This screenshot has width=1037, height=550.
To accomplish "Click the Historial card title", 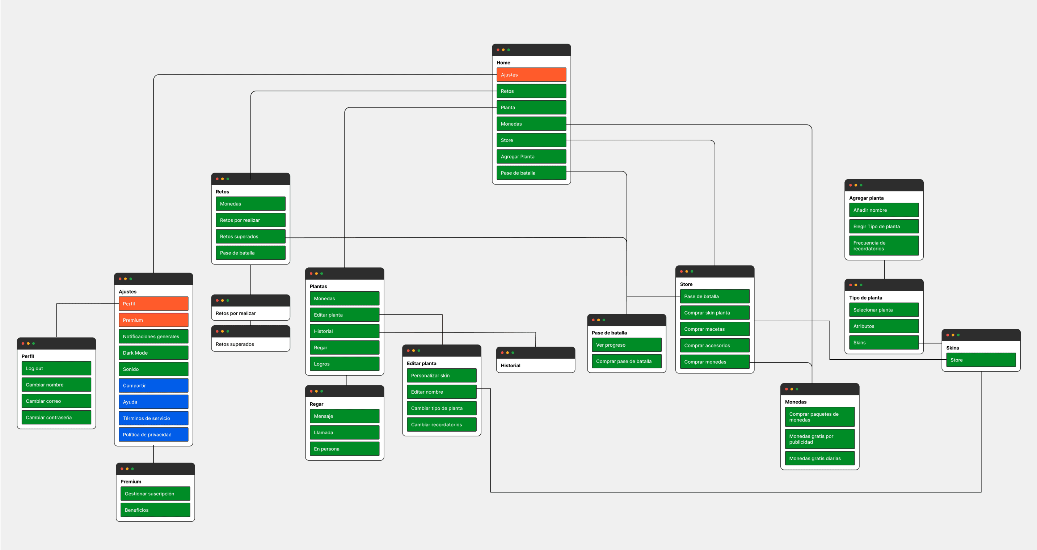I will point(510,366).
